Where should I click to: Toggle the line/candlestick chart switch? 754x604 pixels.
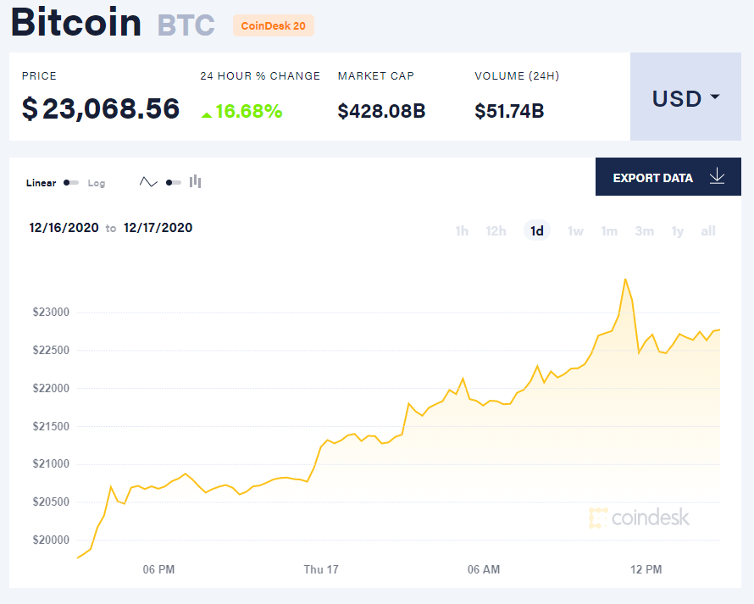174,182
